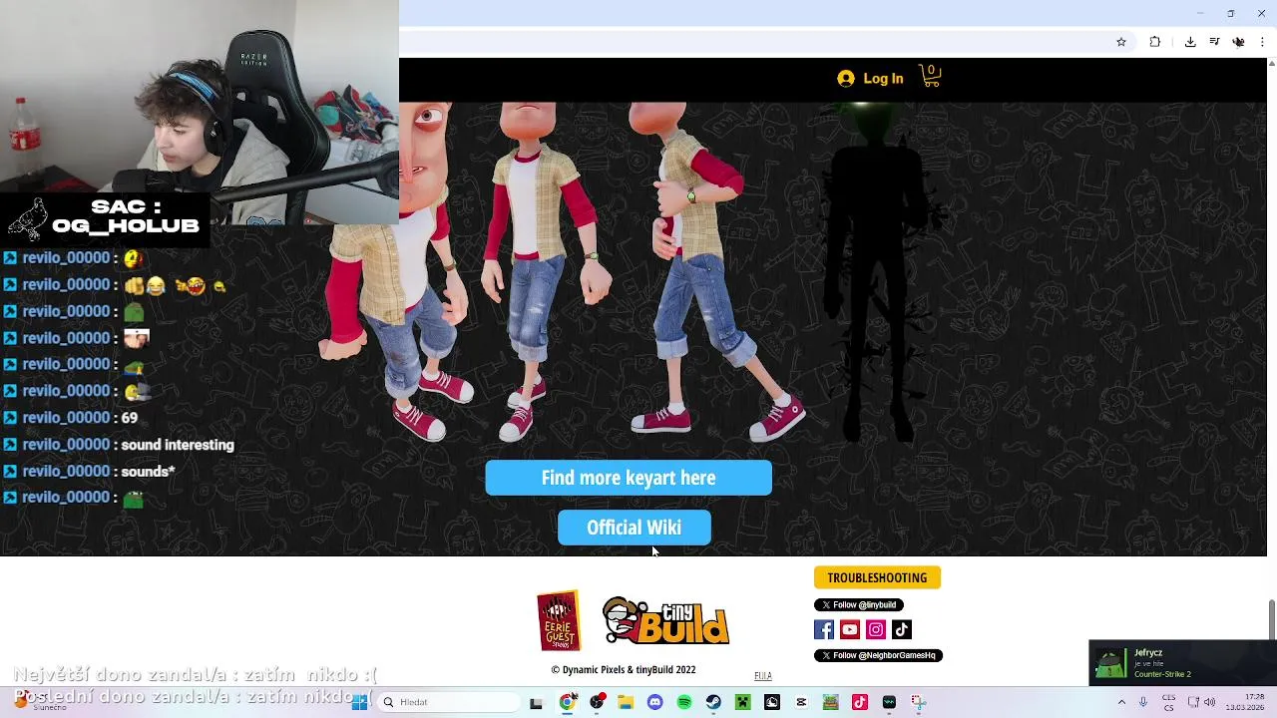The width and height of the screenshot is (1277, 718).
Task: Click the Jefrycz Steam notification popup
Action: point(1182,663)
